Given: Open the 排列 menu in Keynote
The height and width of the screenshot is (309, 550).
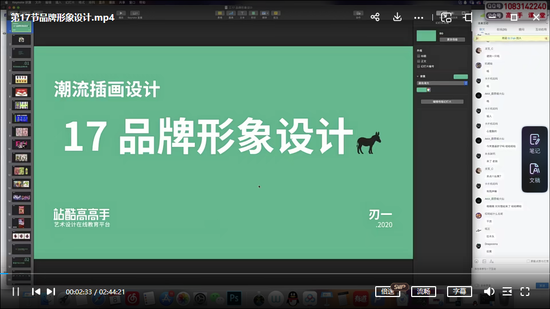Looking at the screenshot, I should pos(91,3).
